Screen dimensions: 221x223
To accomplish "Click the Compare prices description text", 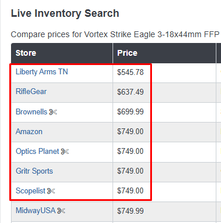I will (116, 35).
